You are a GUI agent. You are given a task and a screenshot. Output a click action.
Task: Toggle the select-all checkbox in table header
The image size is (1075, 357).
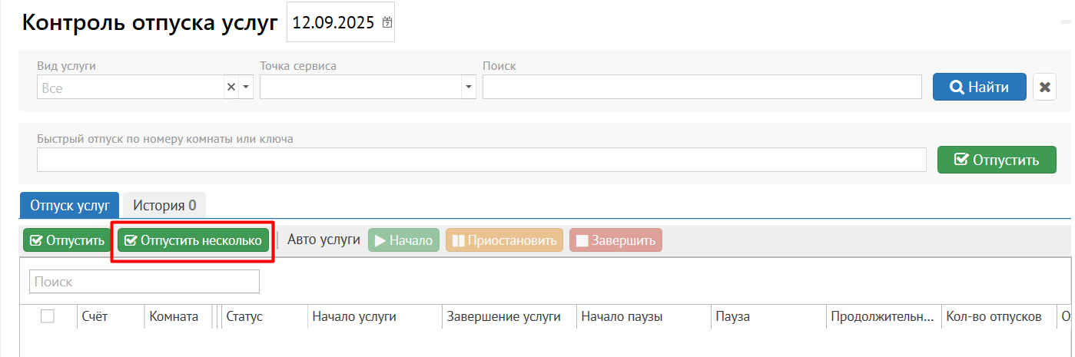point(48,316)
